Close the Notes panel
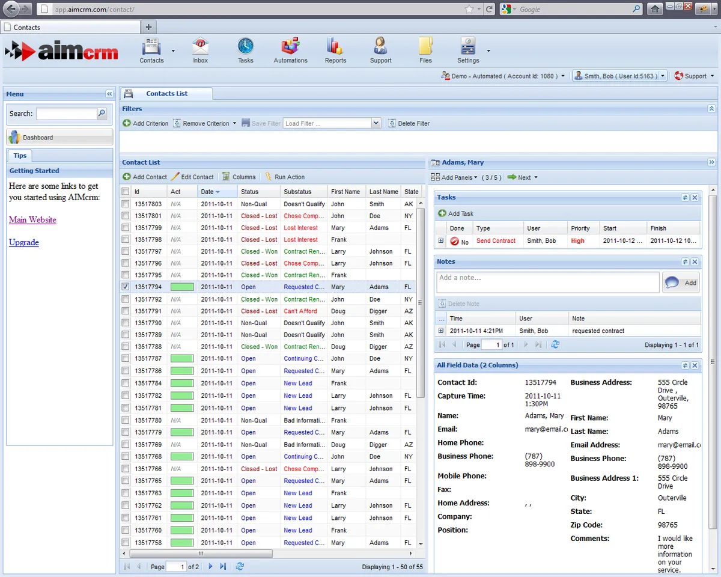721x577 pixels. click(x=695, y=262)
